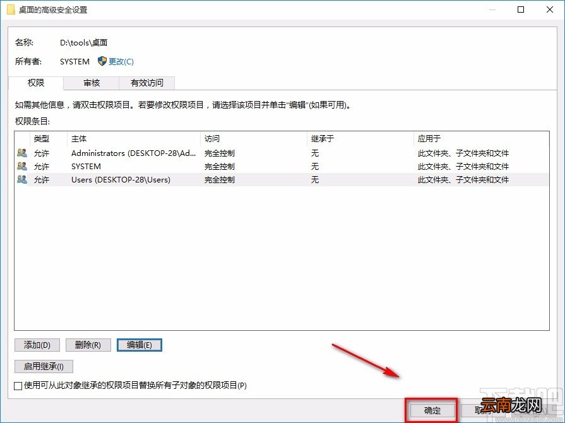Screen dimensions: 565x423
Task: Click the folder icon in title bar
Action: point(11,9)
